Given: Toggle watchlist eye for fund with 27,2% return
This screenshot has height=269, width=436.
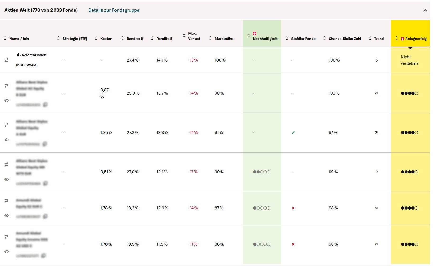Looking at the screenshot, I should (7, 140).
